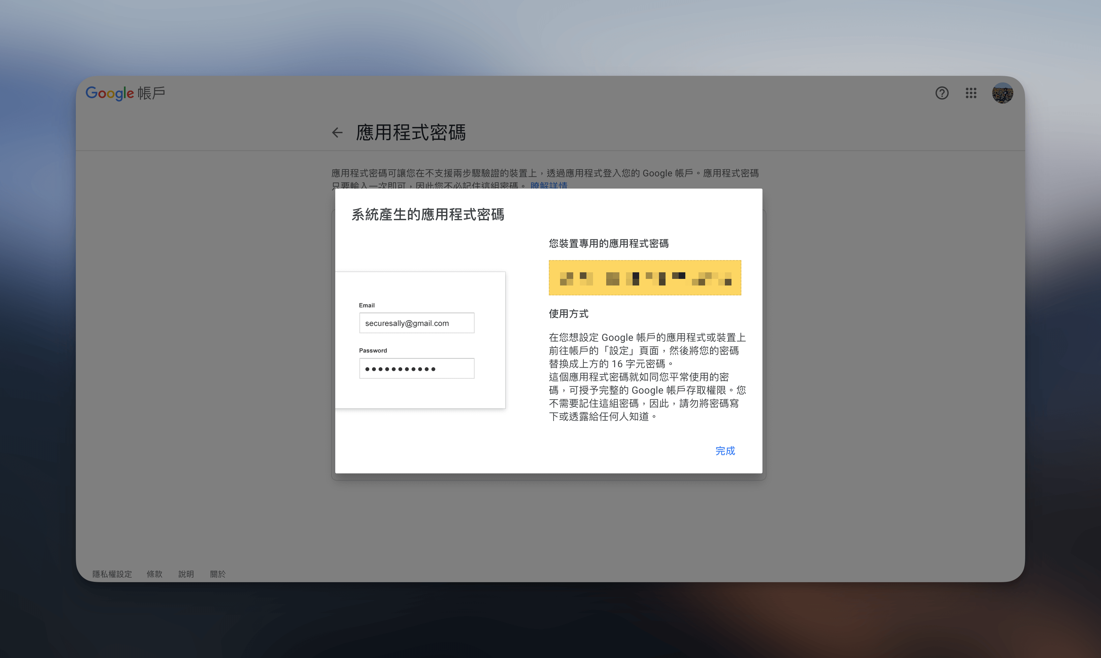Viewport: 1101px width, 658px height.
Task: Open the help question mark icon
Action: pos(942,93)
